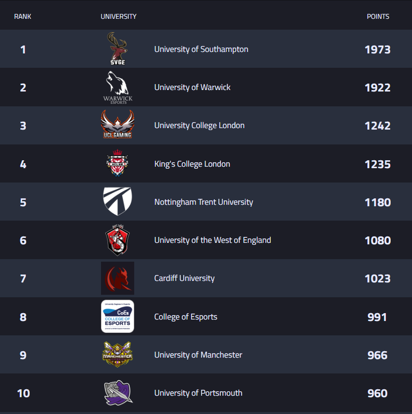
Task: Select the UCL Gaming winged logo
Action: coord(117,126)
